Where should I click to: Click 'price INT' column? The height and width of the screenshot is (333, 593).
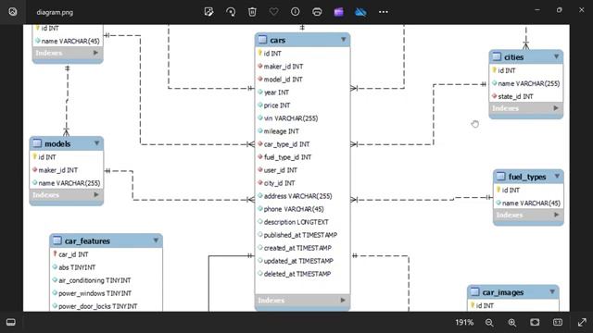277,105
